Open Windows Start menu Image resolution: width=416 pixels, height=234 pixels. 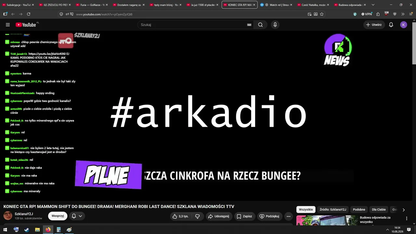6,230
